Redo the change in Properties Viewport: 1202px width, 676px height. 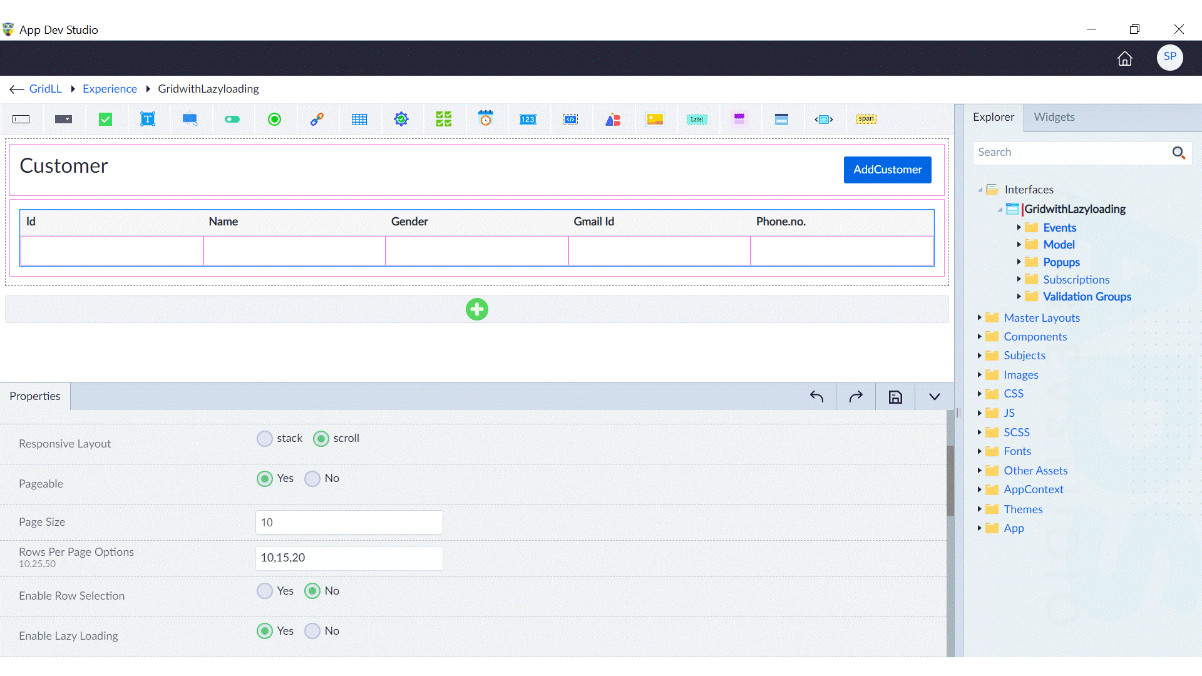point(856,396)
